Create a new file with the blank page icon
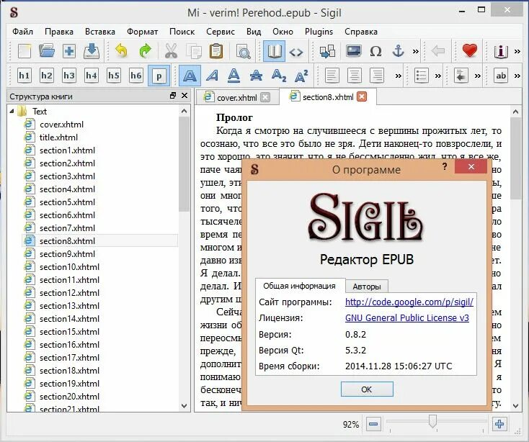The width and height of the screenshot is (529, 442). [25, 51]
